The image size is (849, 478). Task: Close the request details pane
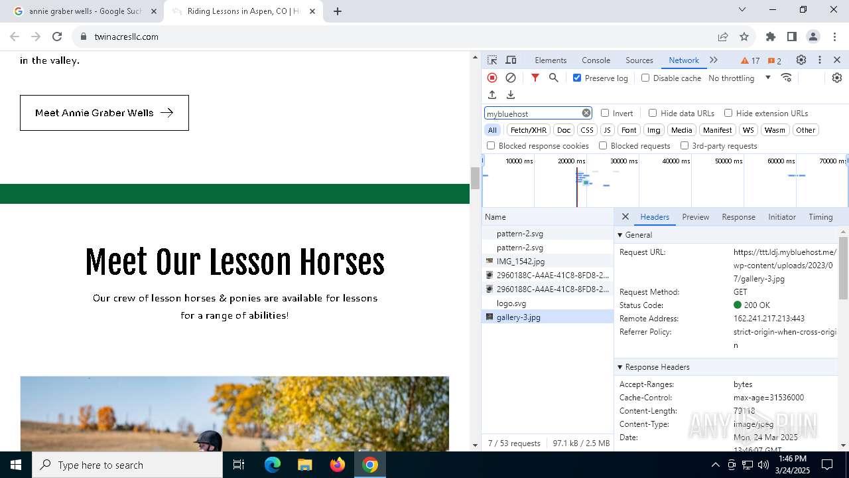pyautogui.click(x=625, y=217)
